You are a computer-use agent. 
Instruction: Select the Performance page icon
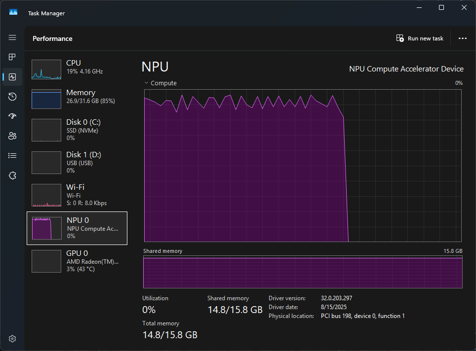click(x=12, y=76)
